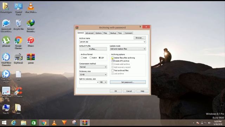
Task: Click the orange triangle app in taskbar
Action: 64,122
